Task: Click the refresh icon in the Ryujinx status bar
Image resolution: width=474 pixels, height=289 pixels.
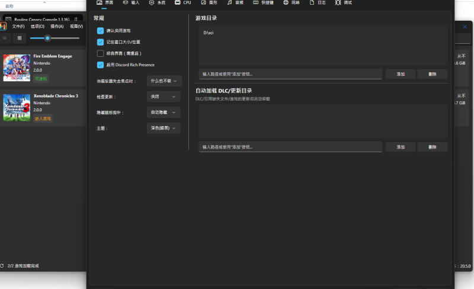Action: tap(2, 266)
